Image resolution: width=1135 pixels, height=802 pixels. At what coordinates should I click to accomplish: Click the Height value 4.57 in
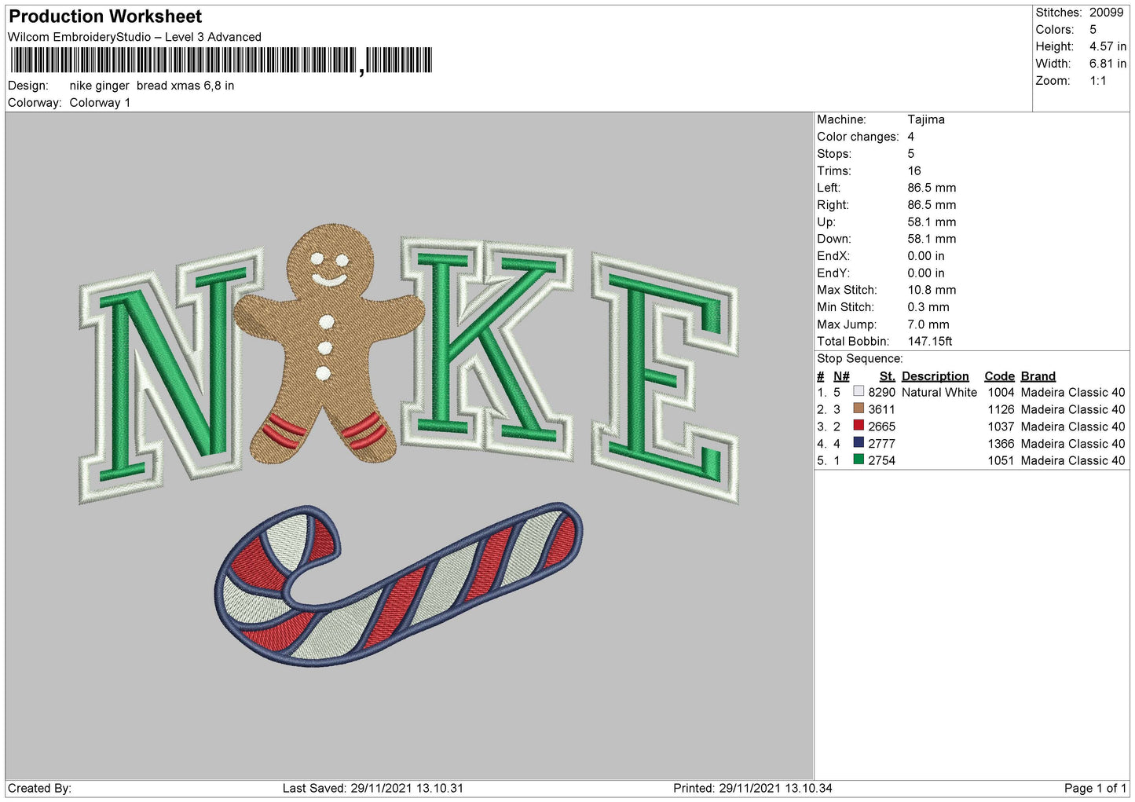point(1108,46)
